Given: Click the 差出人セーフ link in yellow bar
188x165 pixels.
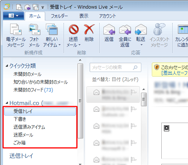Looking at the screenshot, I should click(x=175, y=73).
